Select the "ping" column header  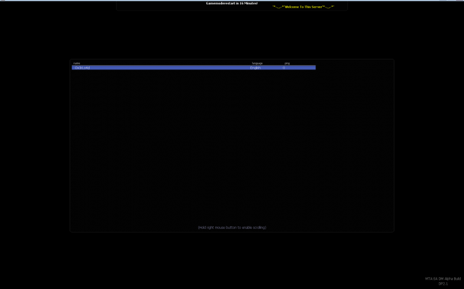click(x=287, y=63)
